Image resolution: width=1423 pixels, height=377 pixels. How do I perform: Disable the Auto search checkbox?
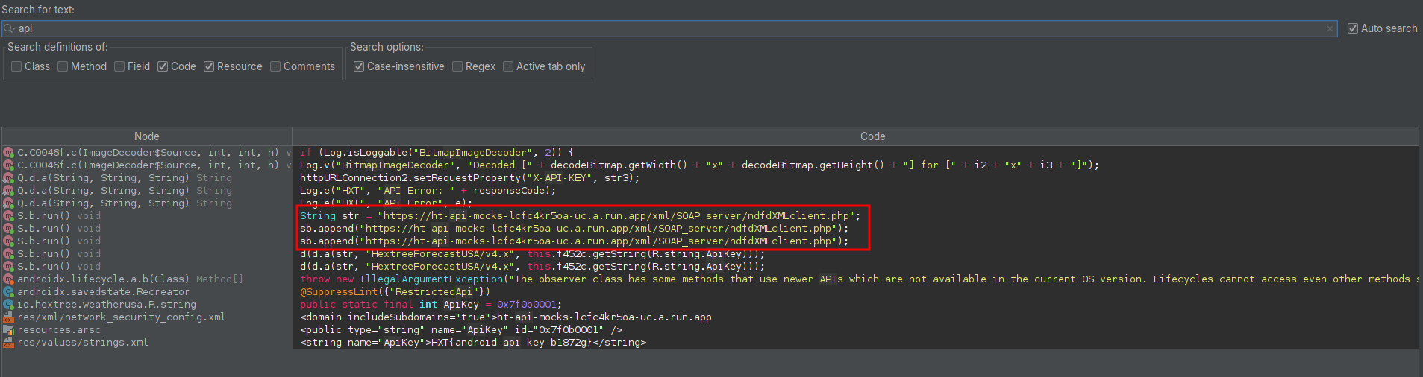pyautogui.click(x=1353, y=28)
